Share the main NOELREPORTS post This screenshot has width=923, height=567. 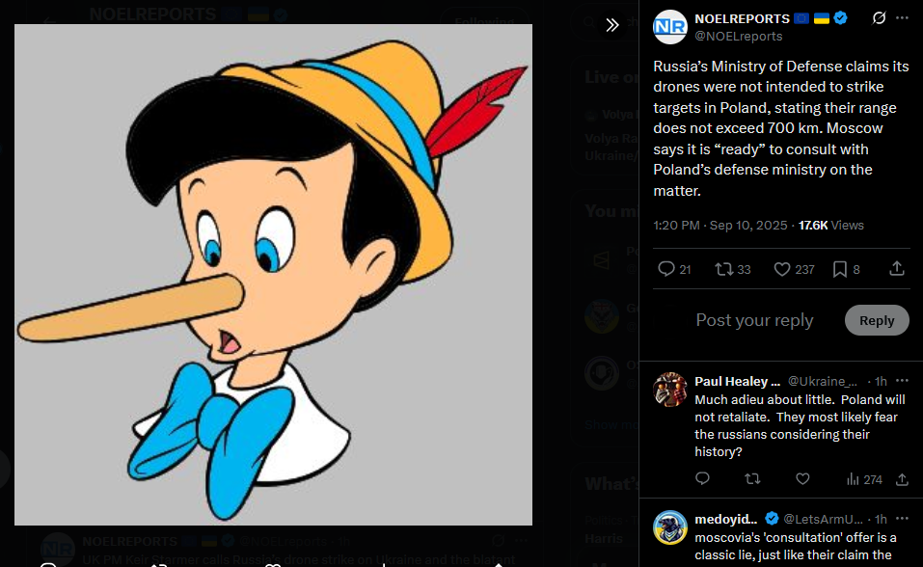click(x=896, y=269)
